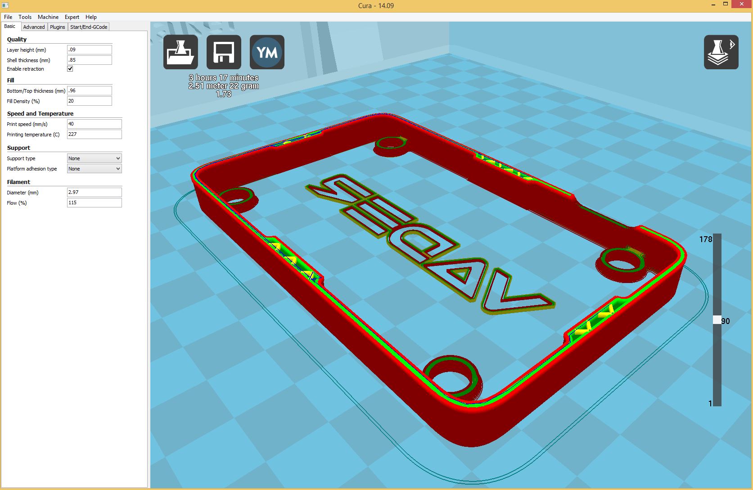Click the layer slider handle at 90
Screen dimensions: 753x490
[x=717, y=320]
